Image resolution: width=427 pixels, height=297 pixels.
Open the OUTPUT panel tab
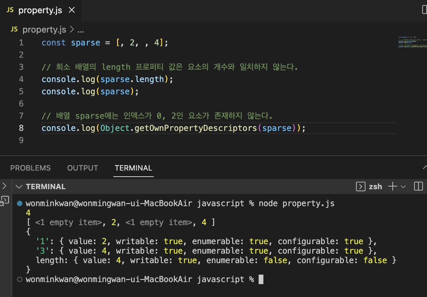82,168
